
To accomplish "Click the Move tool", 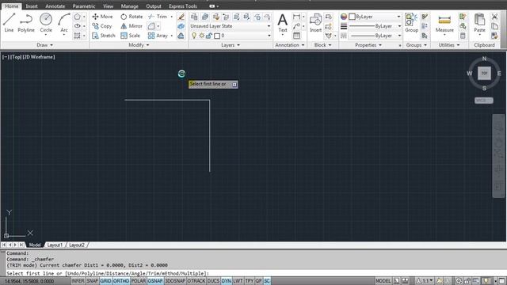I will pyautogui.click(x=102, y=17).
